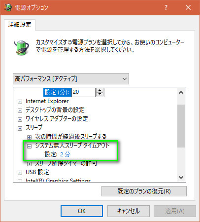This screenshot has height=222, width=200.
Task: Expand 次の時間が経過後スリープする node
Action: pyautogui.click(x=29, y=137)
